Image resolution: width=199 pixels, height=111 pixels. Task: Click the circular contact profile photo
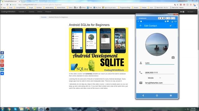coord(157,44)
